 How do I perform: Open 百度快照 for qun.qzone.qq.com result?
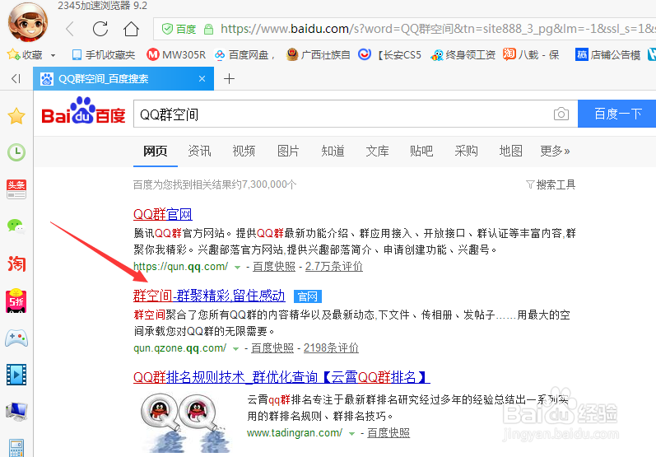click(x=272, y=348)
